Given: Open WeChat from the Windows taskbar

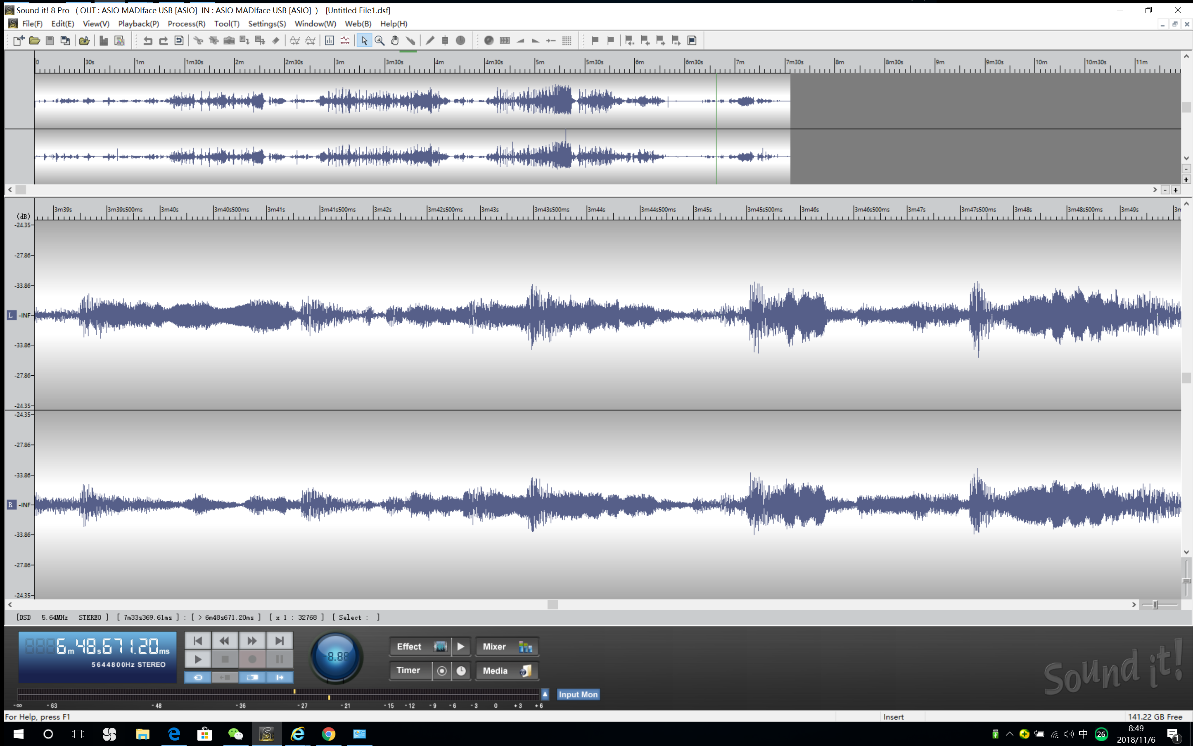Looking at the screenshot, I should (x=235, y=734).
